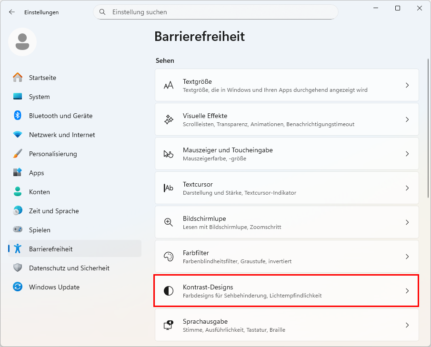Maximize the Einstellungen window

[398, 8]
